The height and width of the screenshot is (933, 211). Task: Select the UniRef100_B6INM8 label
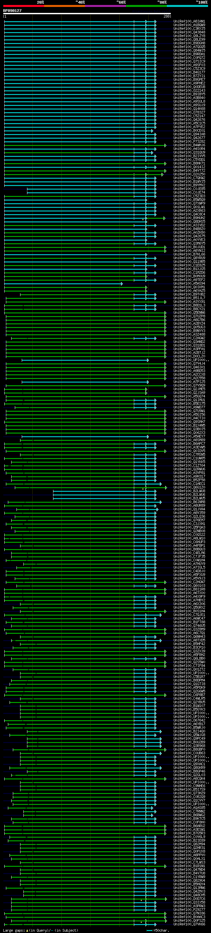(x=189, y=502)
